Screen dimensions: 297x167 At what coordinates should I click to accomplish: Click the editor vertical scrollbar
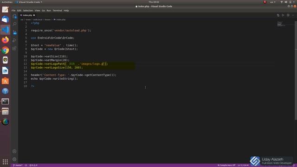[x=296, y=70]
